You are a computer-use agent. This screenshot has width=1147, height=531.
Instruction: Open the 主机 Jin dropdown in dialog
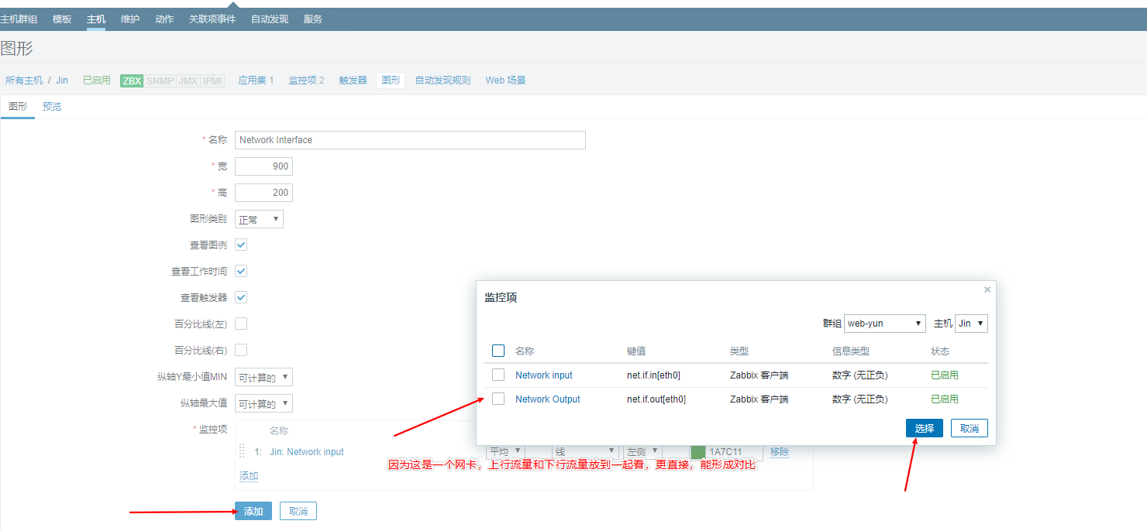click(x=971, y=324)
